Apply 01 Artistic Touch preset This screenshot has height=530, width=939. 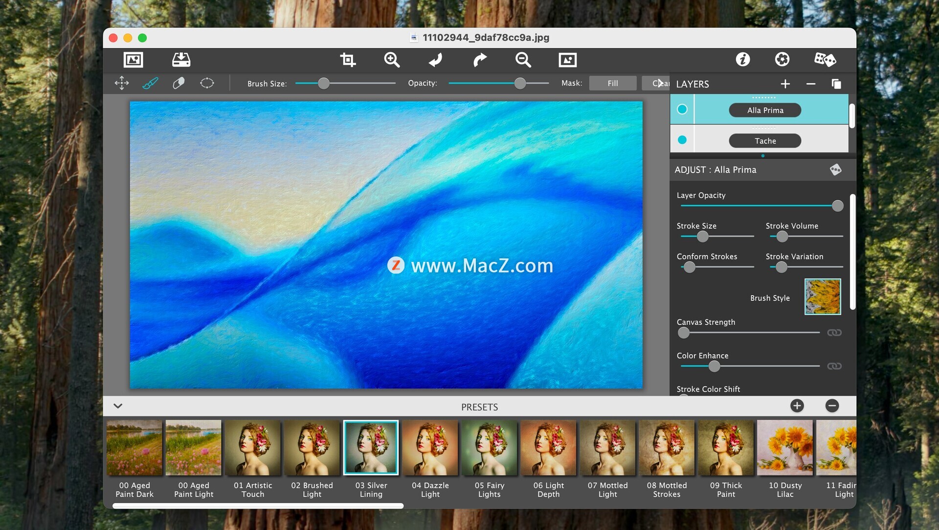tap(253, 447)
